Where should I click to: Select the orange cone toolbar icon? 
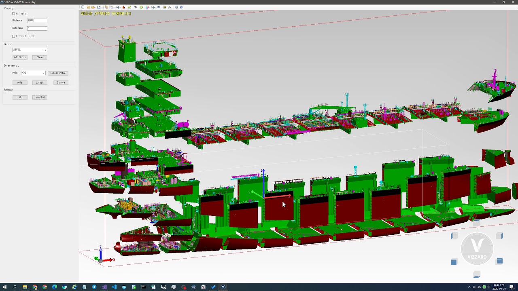(124, 7)
